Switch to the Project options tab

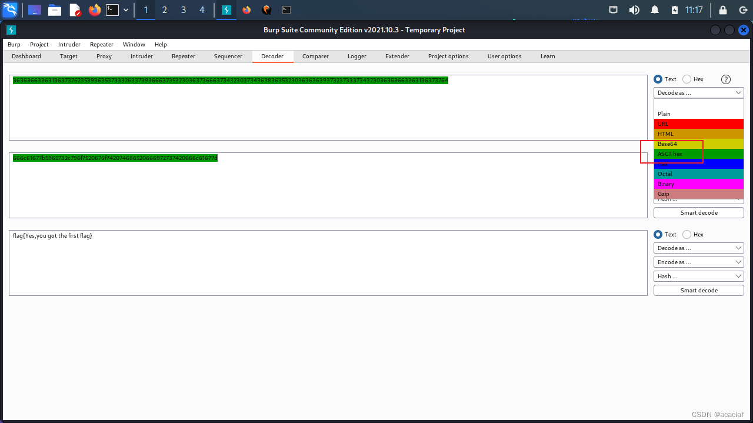[x=448, y=56]
